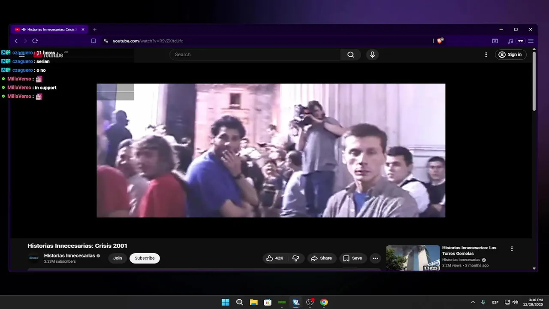549x309 pixels.
Task: Open Historias Innecesarias channel name link
Action: pyautogui.click(x=69, y=256)
